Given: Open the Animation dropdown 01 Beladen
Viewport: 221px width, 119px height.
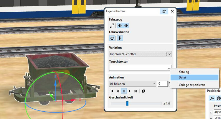Looking at the screenshot, I should click(133, 84).
